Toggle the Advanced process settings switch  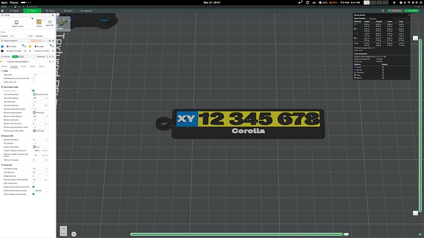pyautogui.click(x=47, y=56)
